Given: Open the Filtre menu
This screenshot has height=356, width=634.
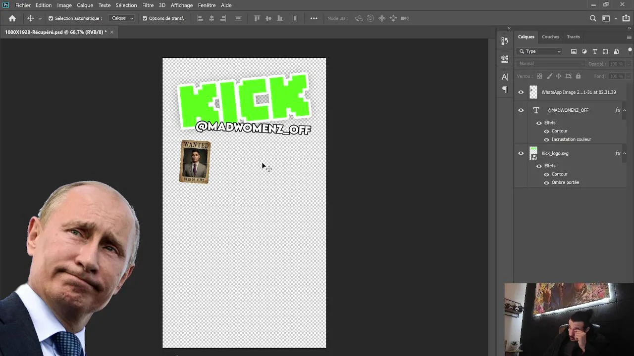Looking at the screenshot, I should tap(148, 5).
